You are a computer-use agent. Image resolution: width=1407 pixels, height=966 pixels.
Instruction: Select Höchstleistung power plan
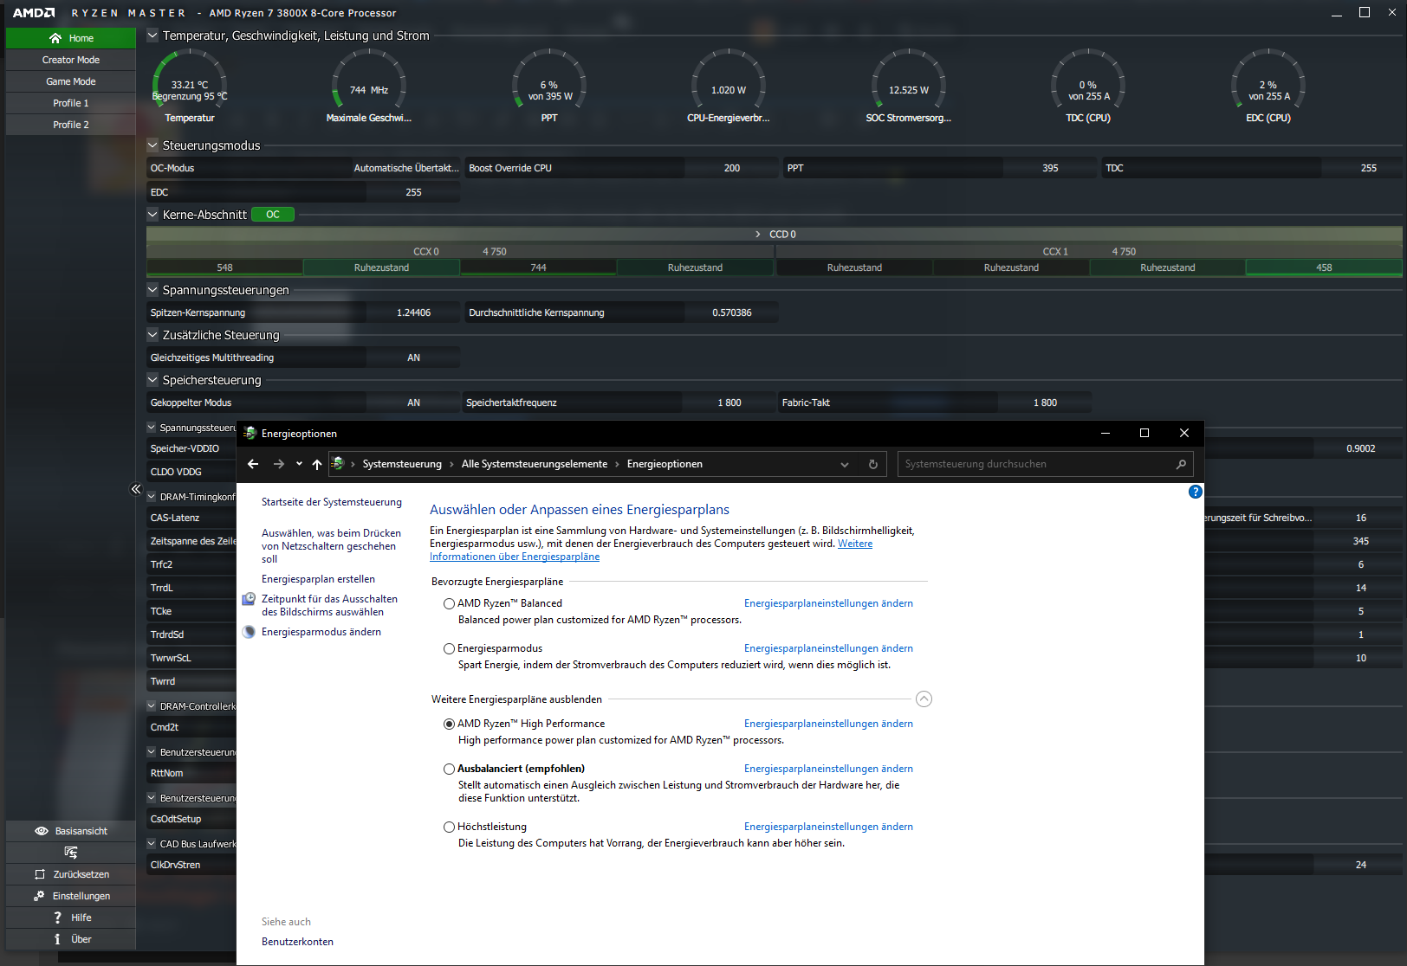click(x=449, y=827)
